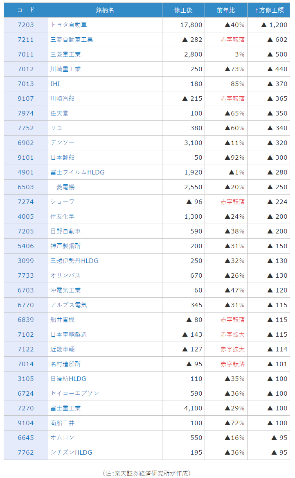The image size is (295, 478).
Task: Open the 日野自動車 link
Action: pyautogui.click(x=65, y=231)
